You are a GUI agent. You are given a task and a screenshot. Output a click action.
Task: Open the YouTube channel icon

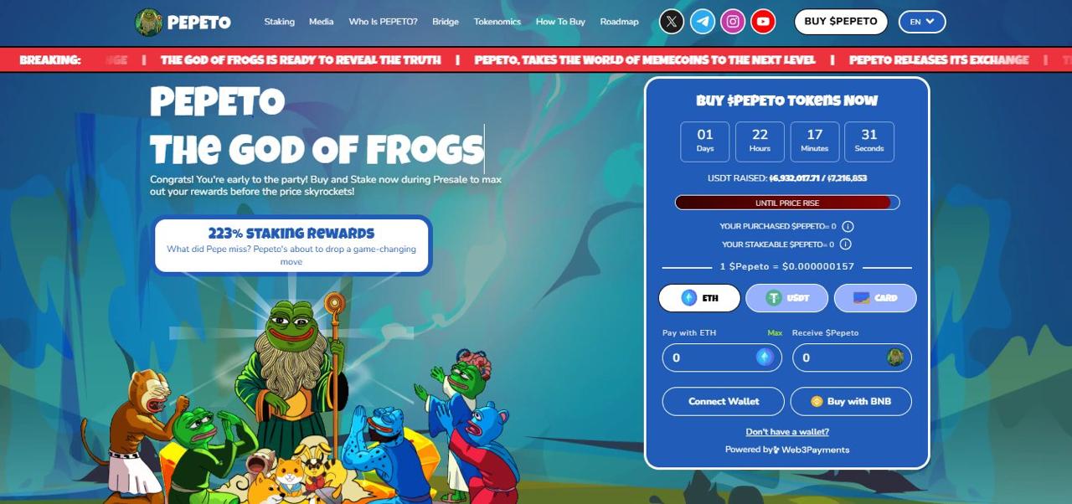pyautogui.click(x=763, y=22)
